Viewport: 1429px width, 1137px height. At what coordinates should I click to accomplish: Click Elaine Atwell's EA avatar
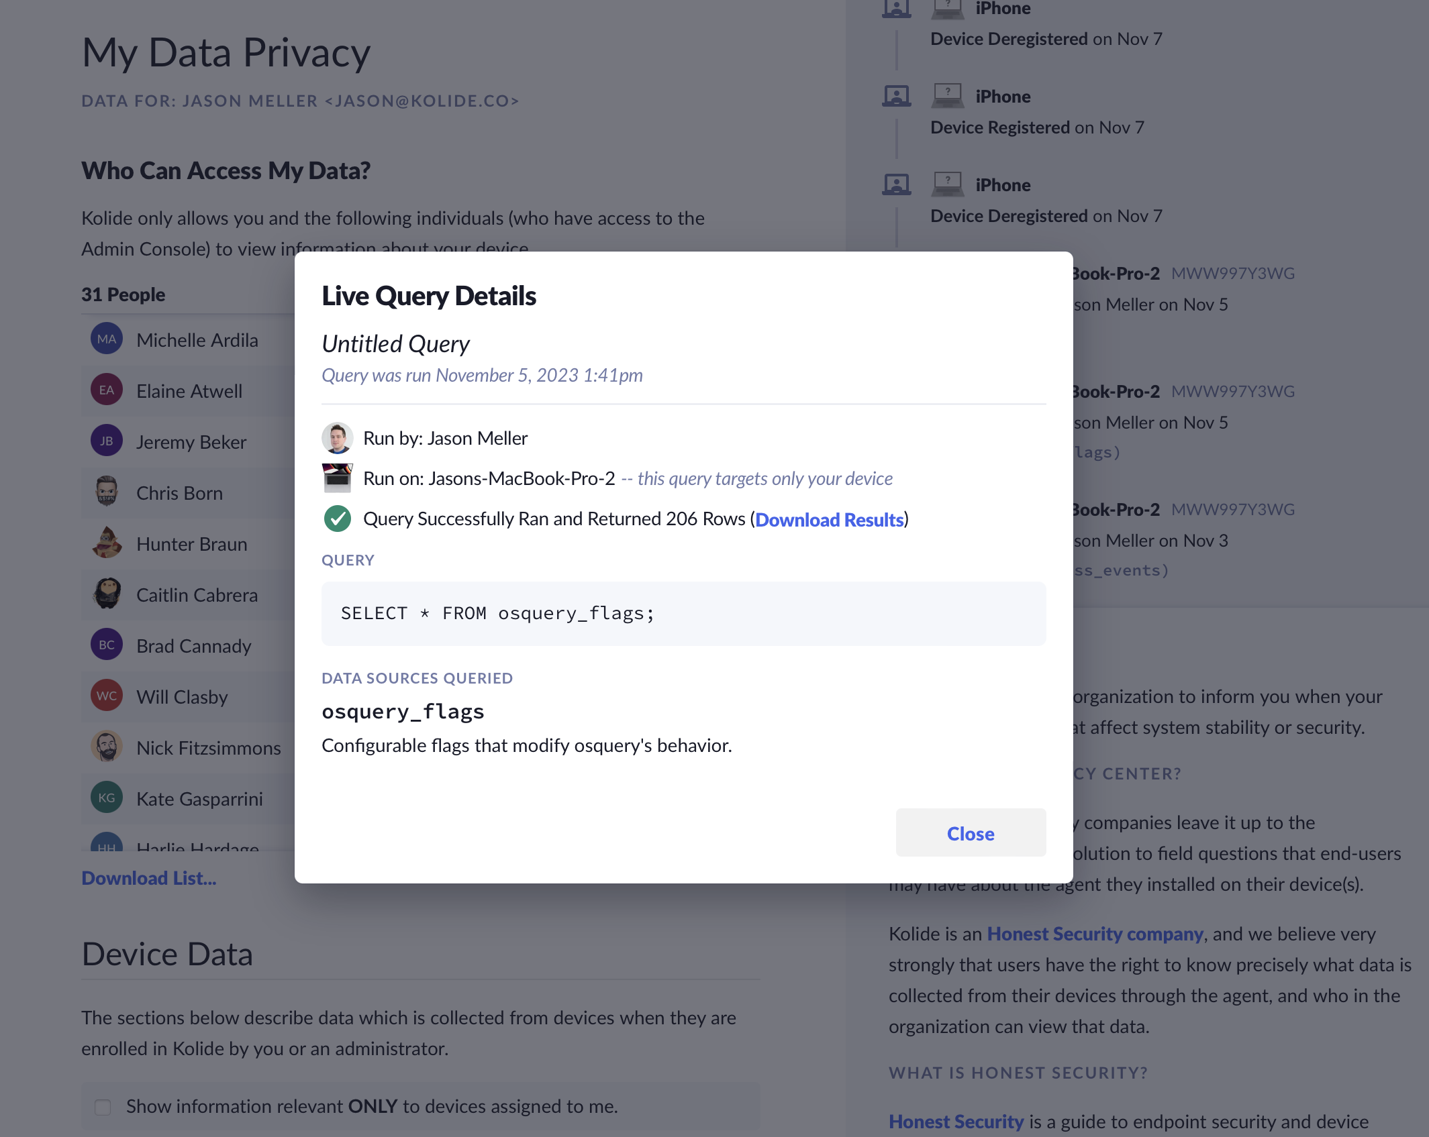tap(107, 390)
